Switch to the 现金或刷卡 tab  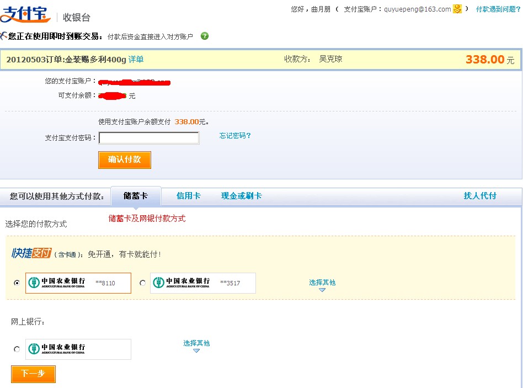point(241,196)
